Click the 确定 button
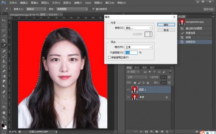This screenshot has width=216, height=134. 166,24
